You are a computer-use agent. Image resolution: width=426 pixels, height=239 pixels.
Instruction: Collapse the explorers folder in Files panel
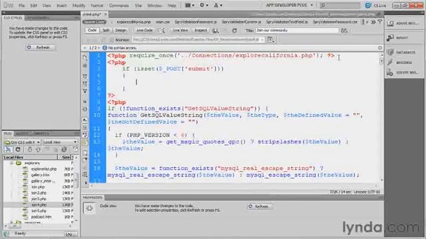tap(12, 163)
